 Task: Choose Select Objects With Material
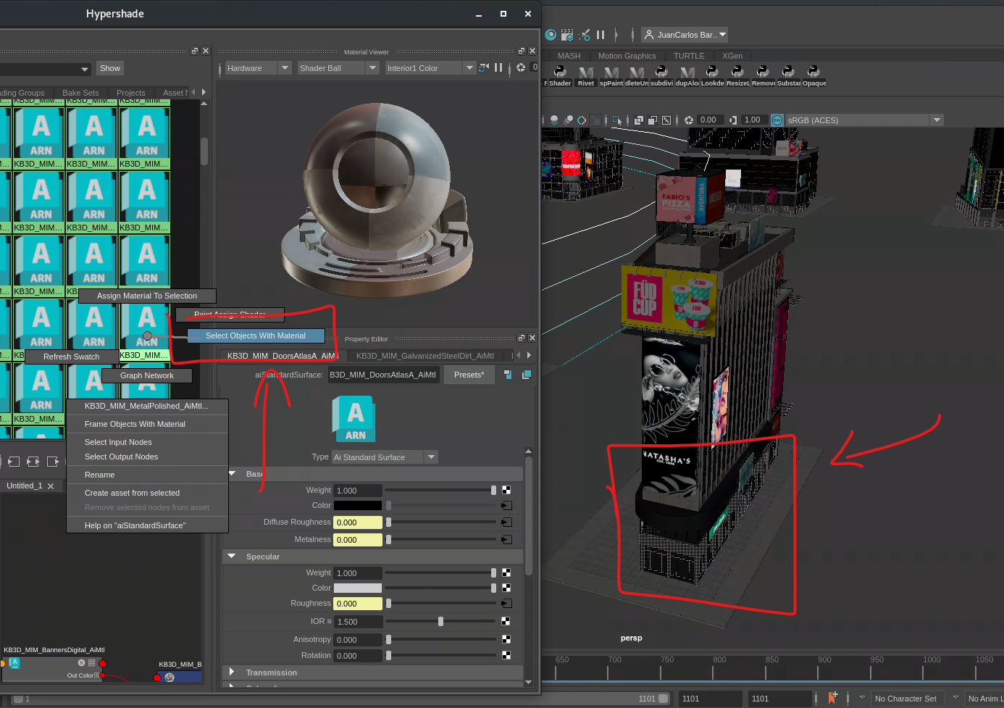(x=256, y=336)
